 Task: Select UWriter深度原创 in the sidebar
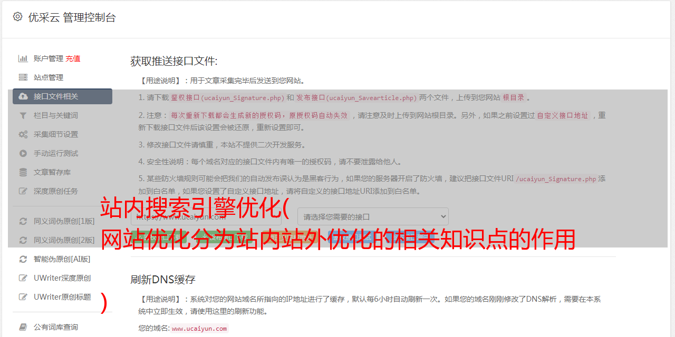click(62, 278)
